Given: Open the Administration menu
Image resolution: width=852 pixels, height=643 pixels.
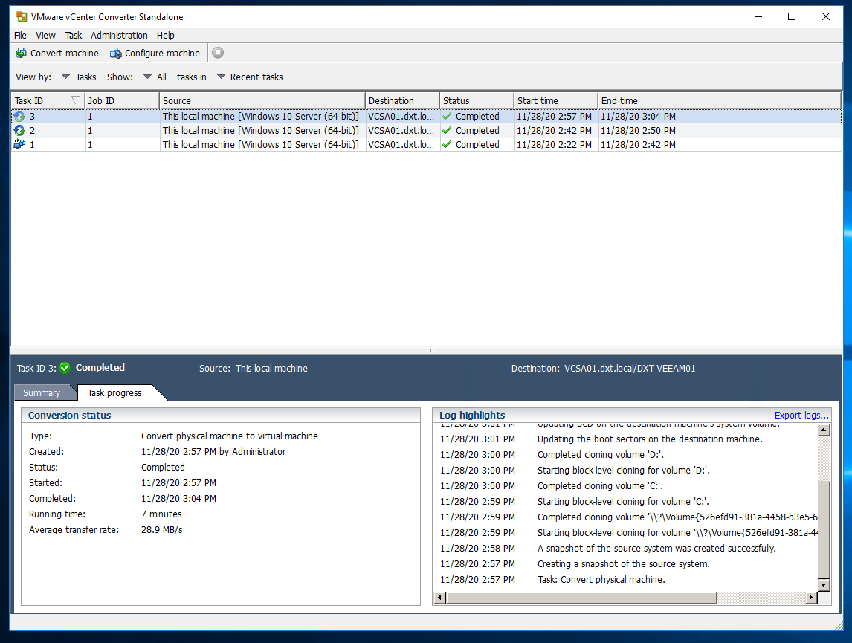Looking at the screenshot, I should coord(119,35).
